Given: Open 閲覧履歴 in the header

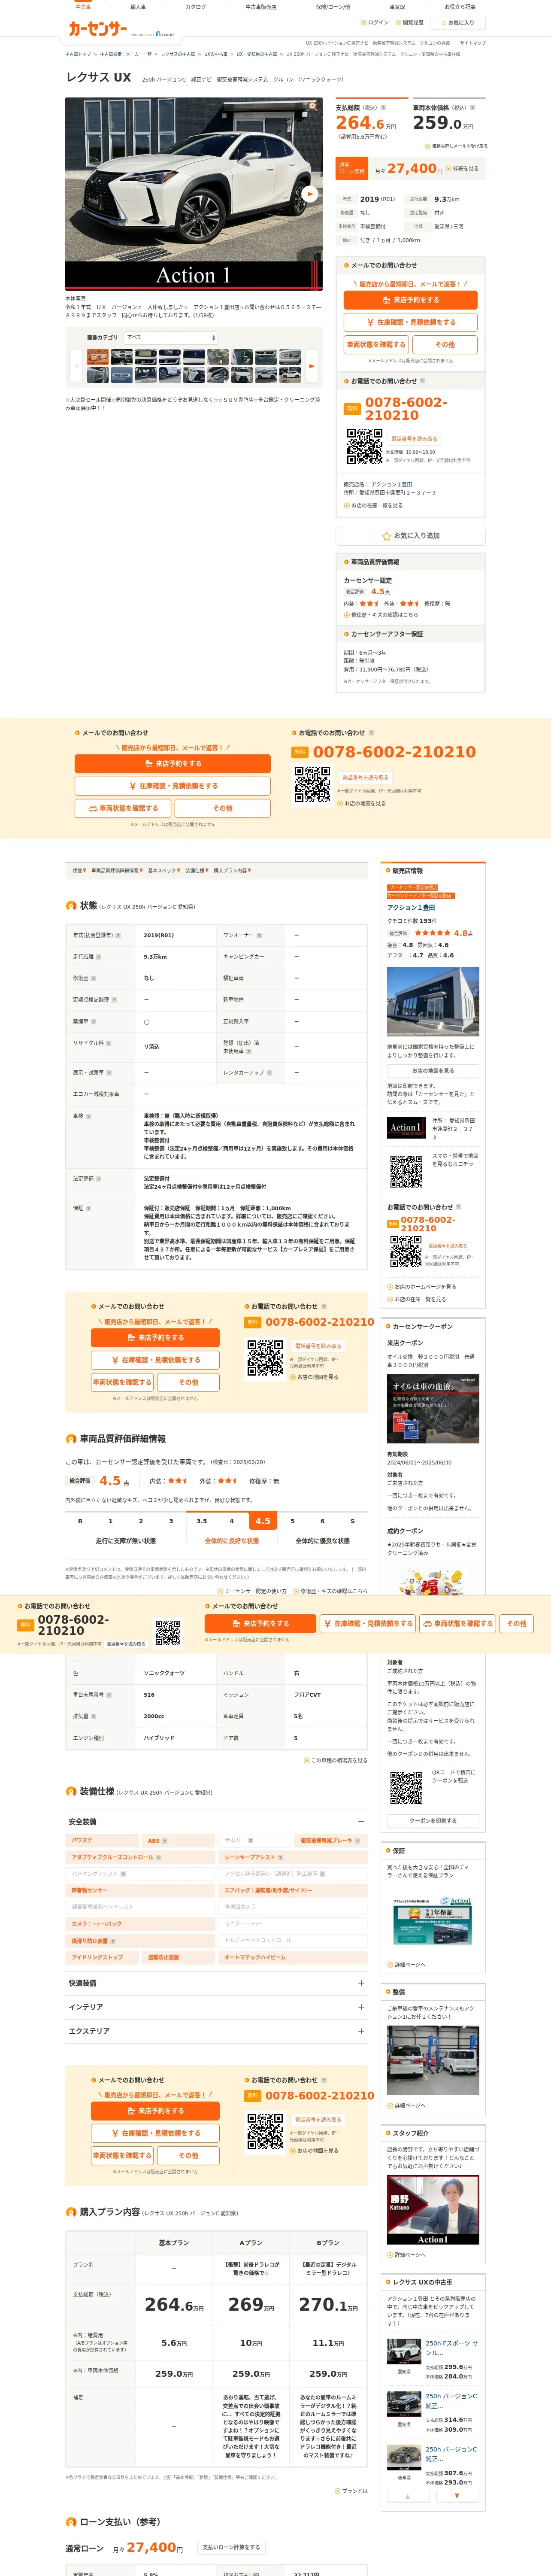Looking at the screenshot, I should 410,22.
